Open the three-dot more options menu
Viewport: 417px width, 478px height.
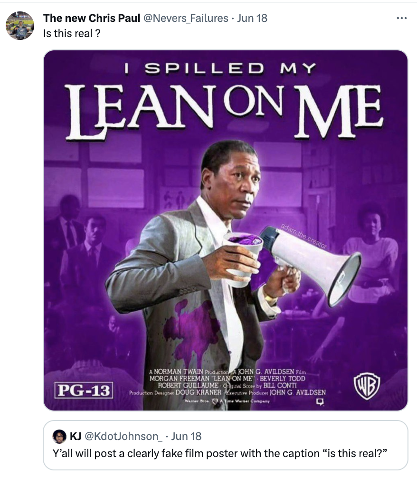point(401,18)
